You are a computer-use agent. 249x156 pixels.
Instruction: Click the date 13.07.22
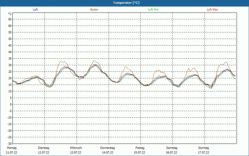pos(76,153)
